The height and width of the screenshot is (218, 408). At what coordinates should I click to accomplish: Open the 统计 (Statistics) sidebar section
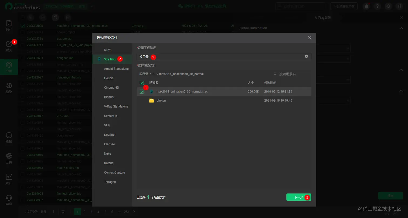tap(9, 179)
